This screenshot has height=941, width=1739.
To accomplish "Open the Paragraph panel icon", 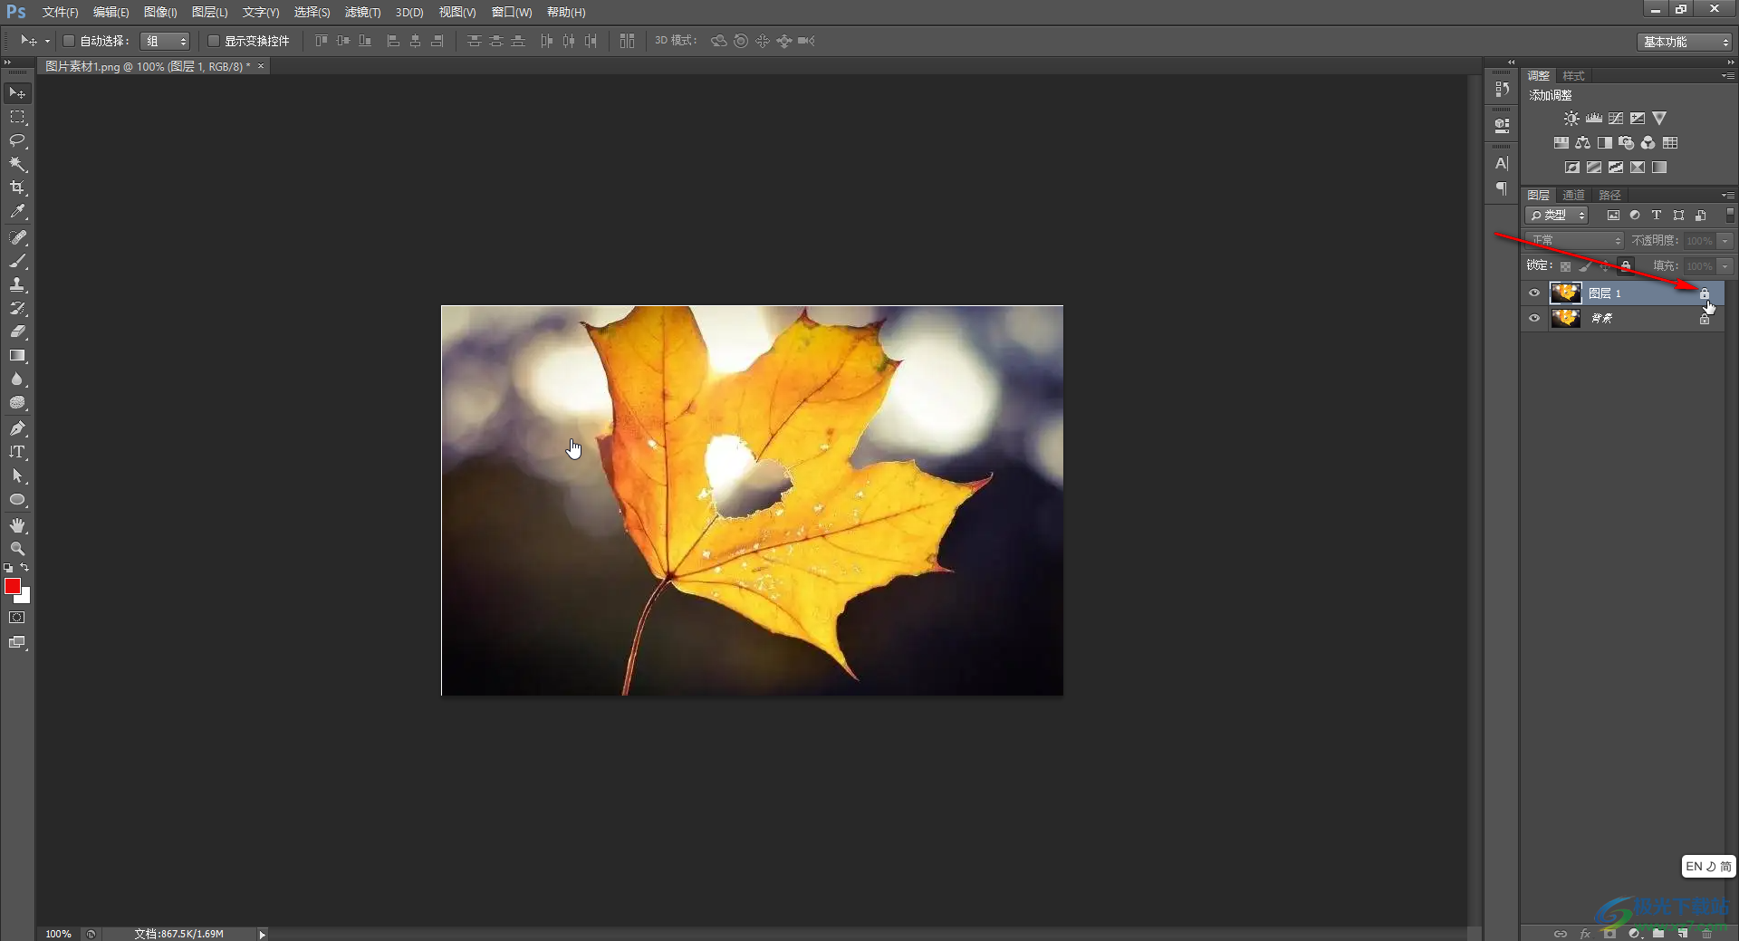I will pyautogui.click(x=1502, y=188).
